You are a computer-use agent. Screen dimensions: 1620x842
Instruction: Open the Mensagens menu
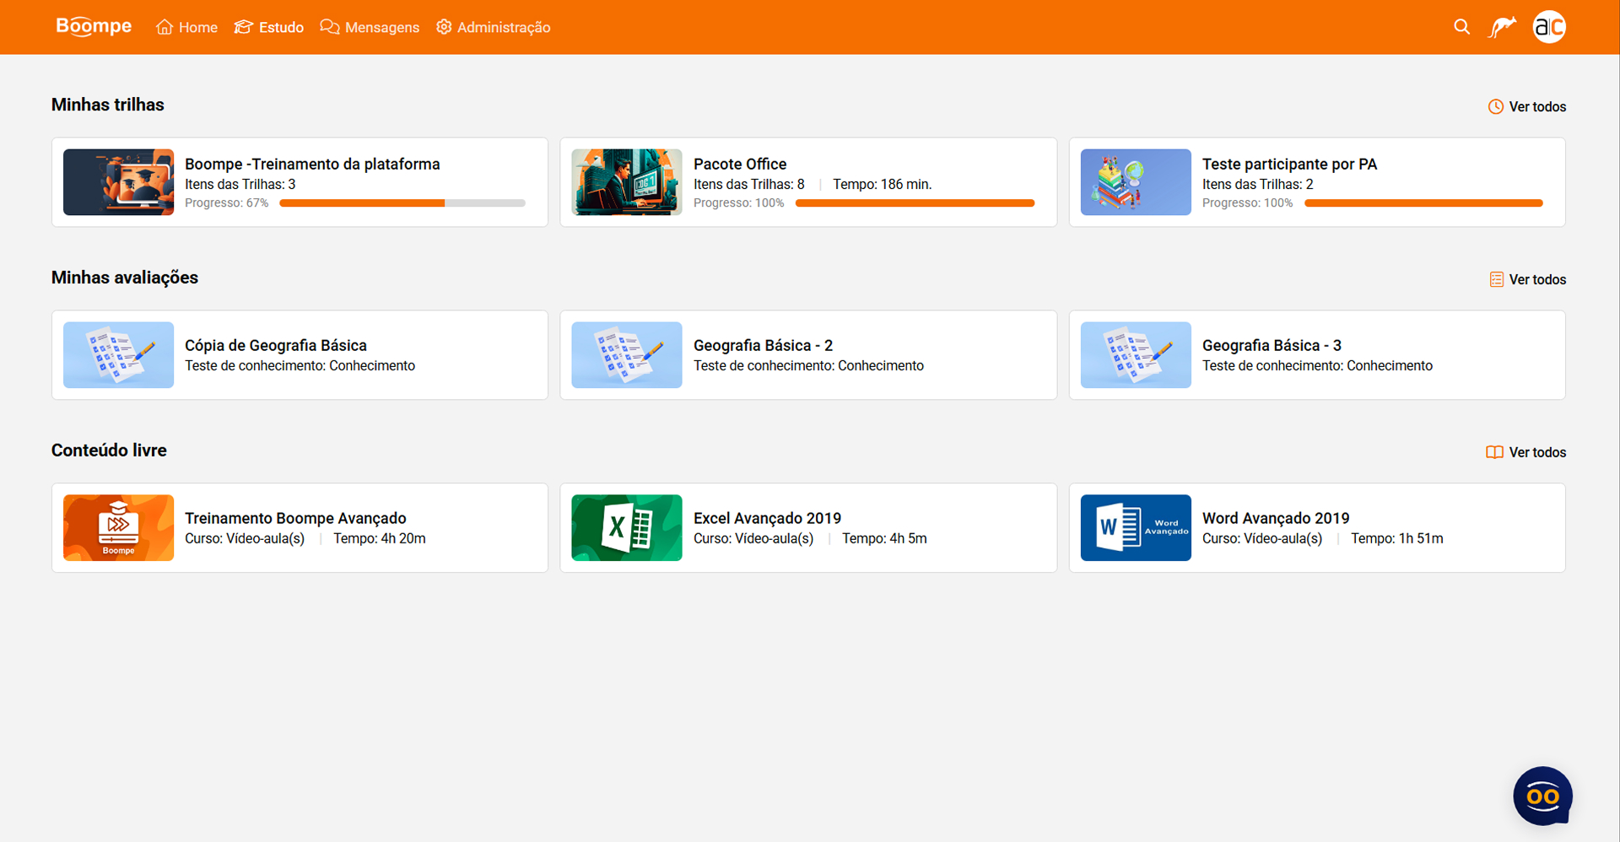point(370,27)
